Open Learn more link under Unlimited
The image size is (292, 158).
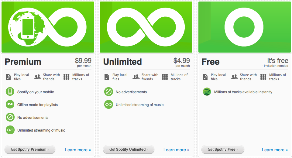[177, 150]
